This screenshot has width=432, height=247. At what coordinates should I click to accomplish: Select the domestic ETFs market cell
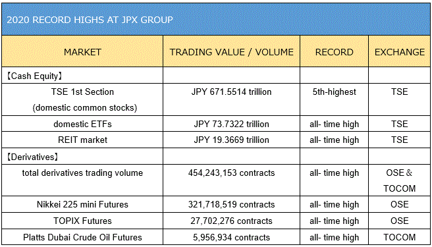coord(82,124)
